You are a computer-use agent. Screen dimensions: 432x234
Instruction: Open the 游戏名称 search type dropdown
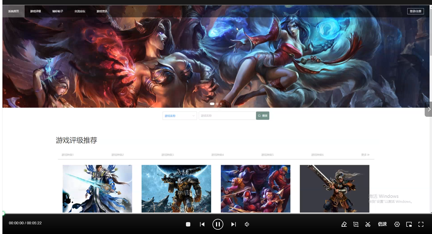pyautogui.click(x=179, y=116)
